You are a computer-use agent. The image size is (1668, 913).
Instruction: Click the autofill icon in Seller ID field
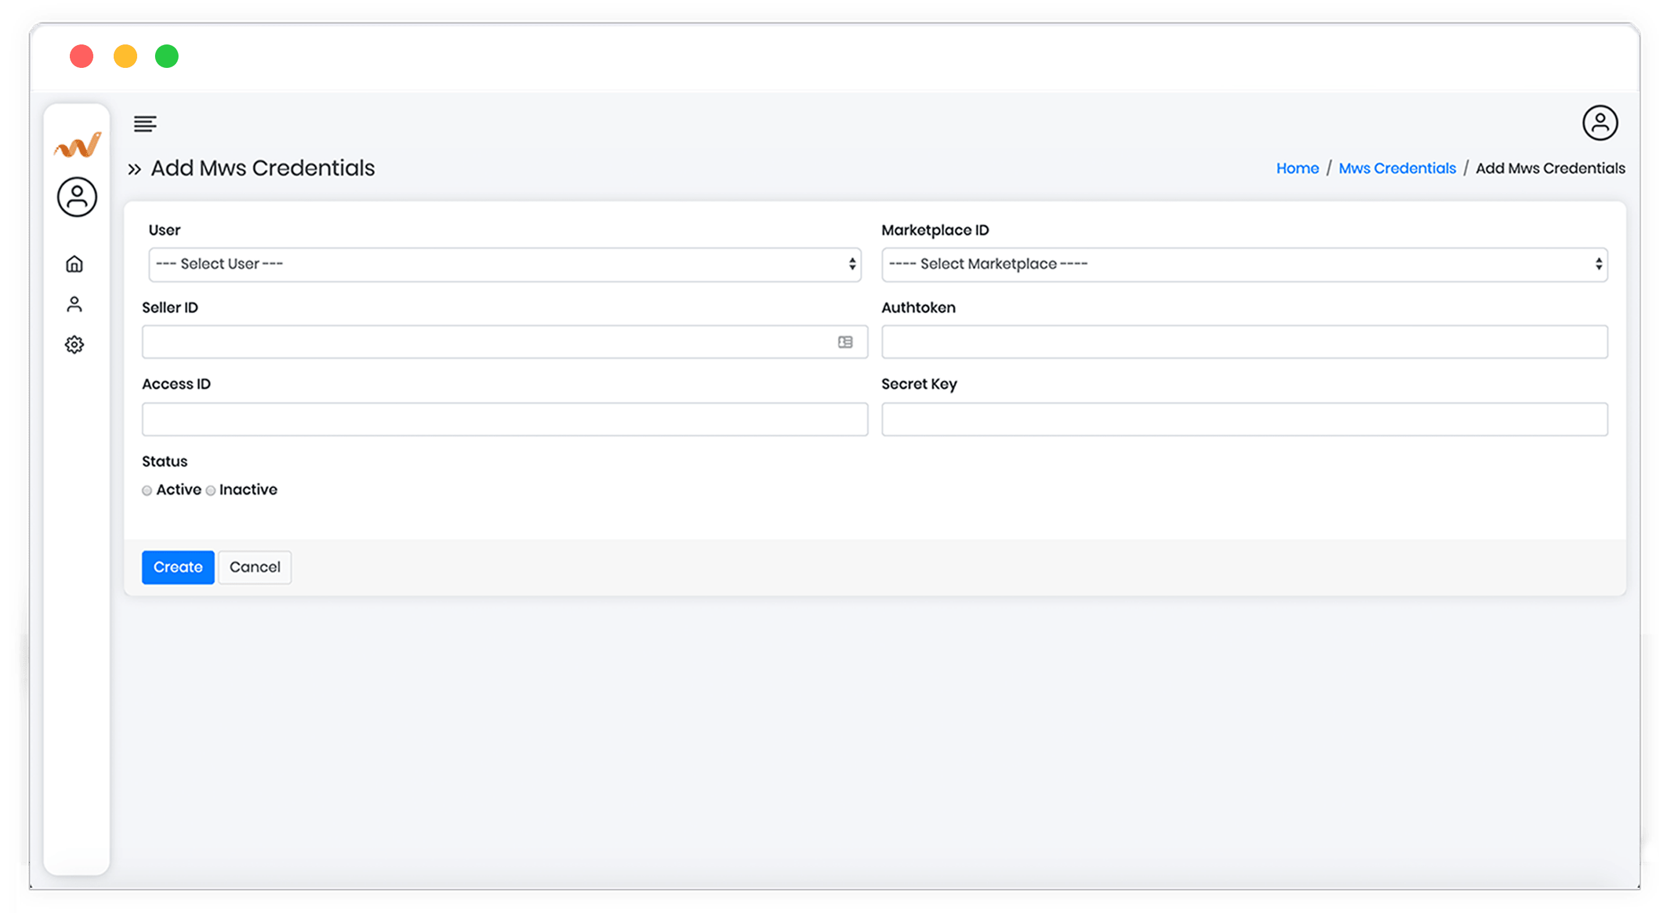click(845, 342)
